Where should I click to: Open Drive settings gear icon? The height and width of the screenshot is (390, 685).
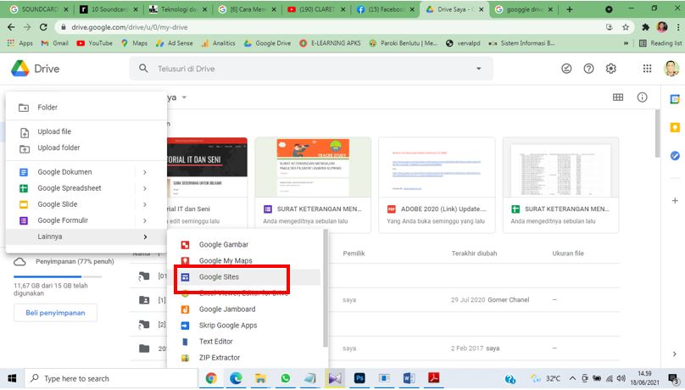[x=610, y=69]
